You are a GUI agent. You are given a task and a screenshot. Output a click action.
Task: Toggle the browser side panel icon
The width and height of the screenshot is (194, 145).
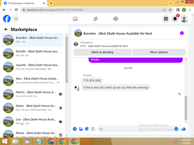[178, 10]
